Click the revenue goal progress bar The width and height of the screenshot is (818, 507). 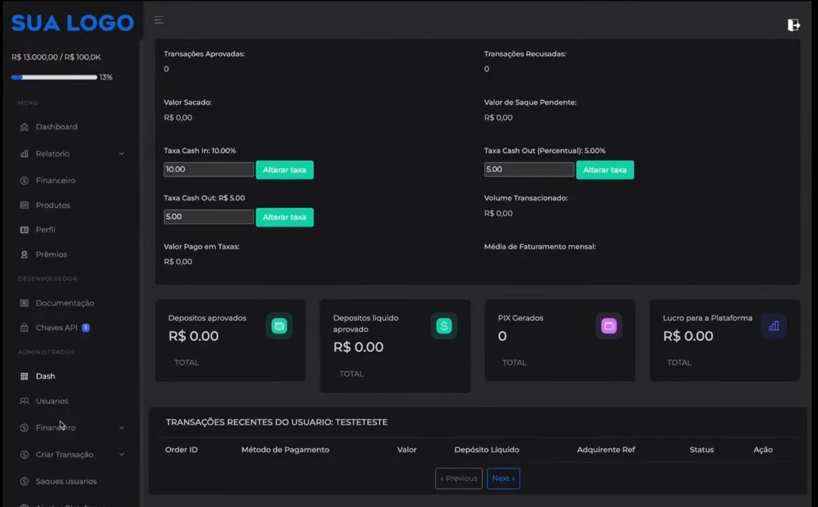point(54,77)
